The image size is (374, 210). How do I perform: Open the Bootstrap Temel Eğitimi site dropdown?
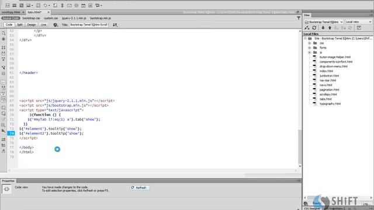point(324,22)
